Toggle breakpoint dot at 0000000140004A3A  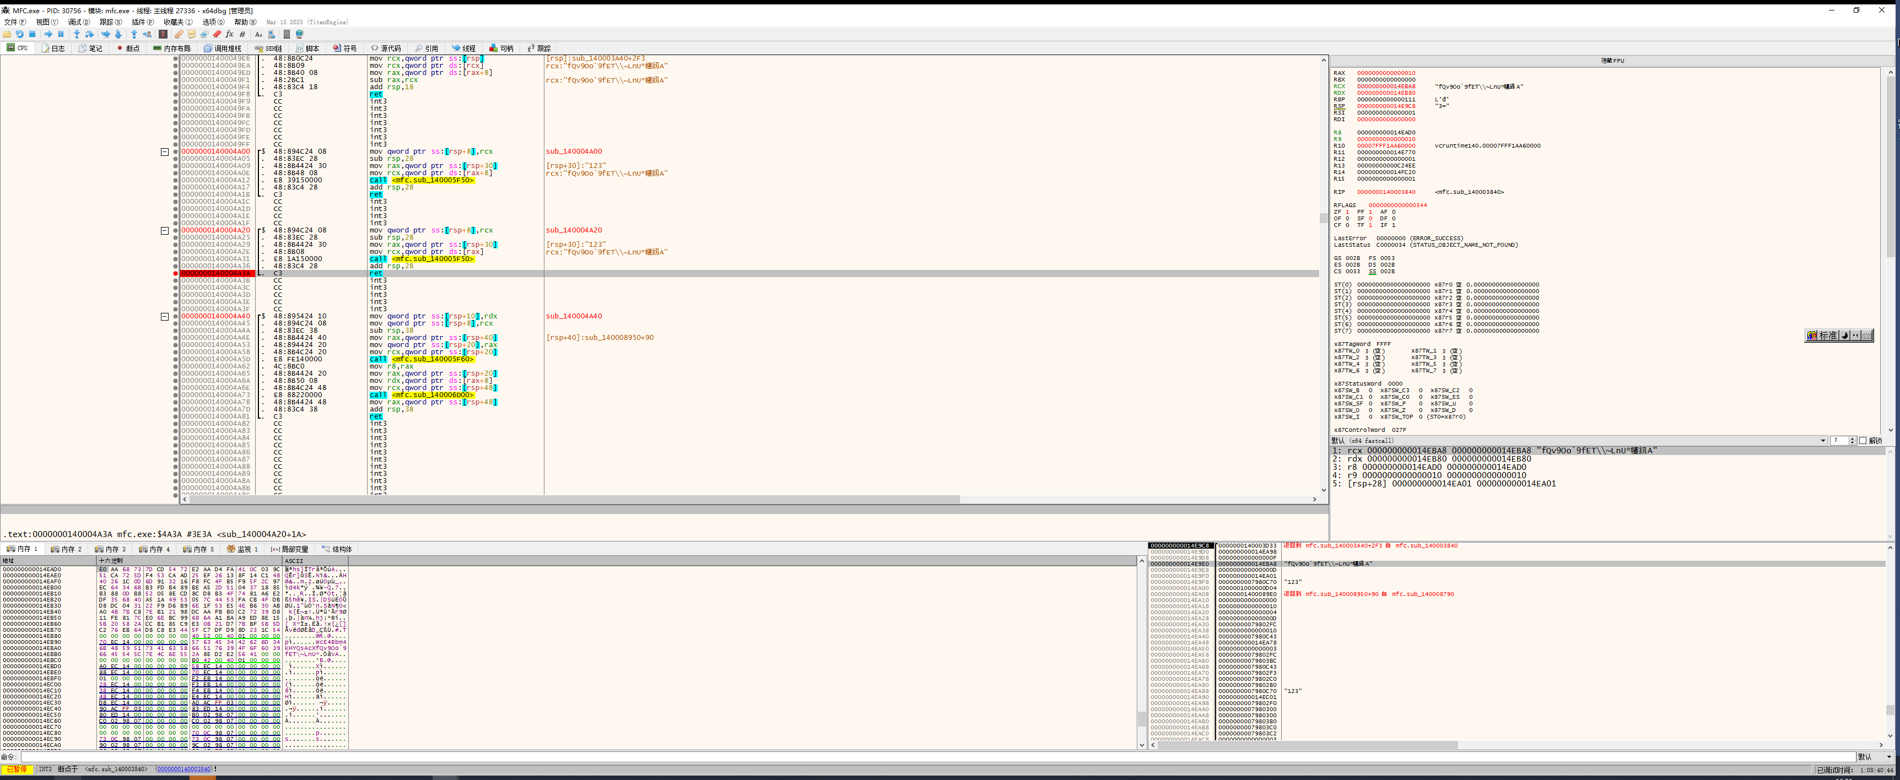(x=176, y=274)
